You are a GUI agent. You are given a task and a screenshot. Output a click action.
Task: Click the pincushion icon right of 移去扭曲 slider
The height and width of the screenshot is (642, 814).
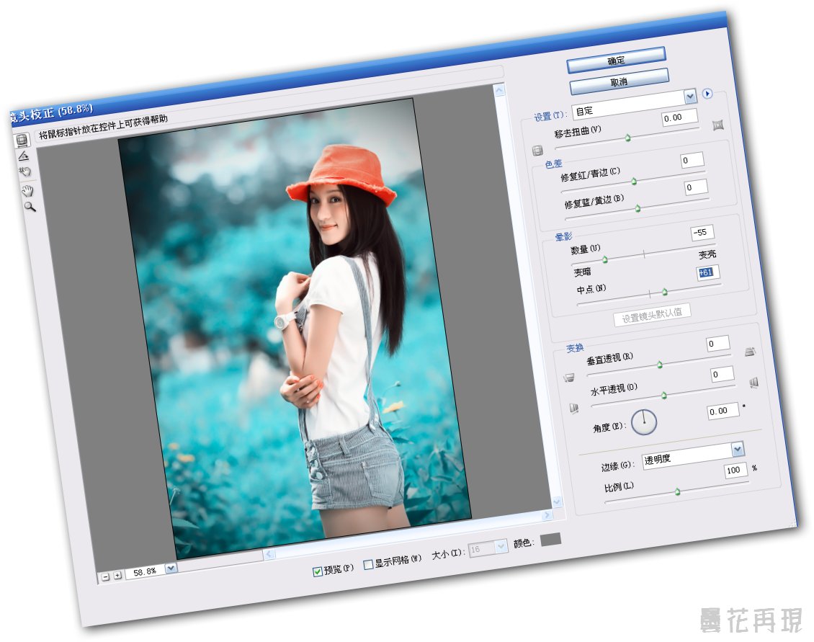coord(717,125)
